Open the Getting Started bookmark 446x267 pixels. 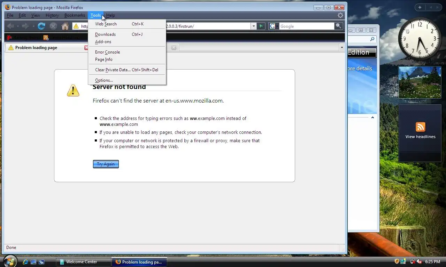point(23,38)
